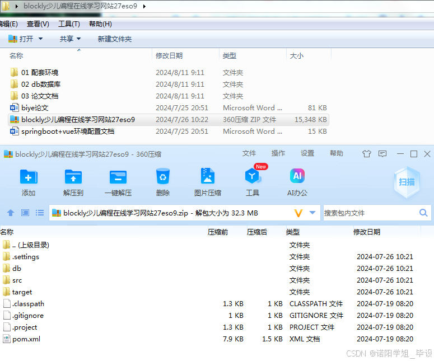Open the 工具(T) menu in Explorer
Viewport: 434px width, 361px height.
tap(69, 24)
